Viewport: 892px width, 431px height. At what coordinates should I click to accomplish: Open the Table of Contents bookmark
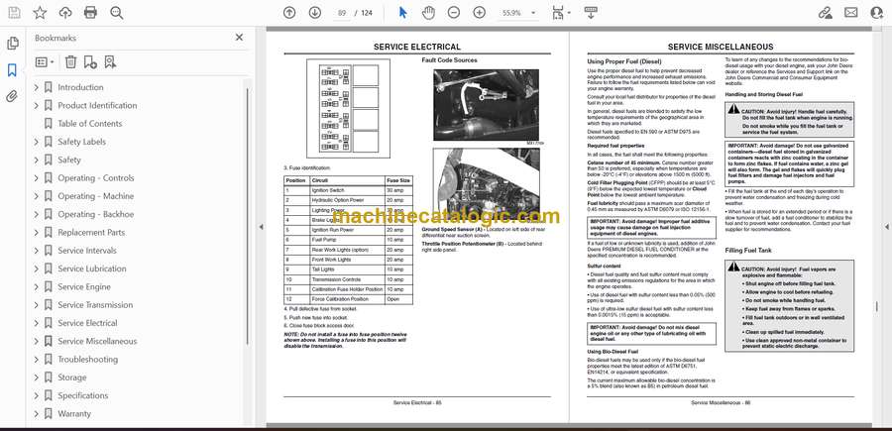89,124
